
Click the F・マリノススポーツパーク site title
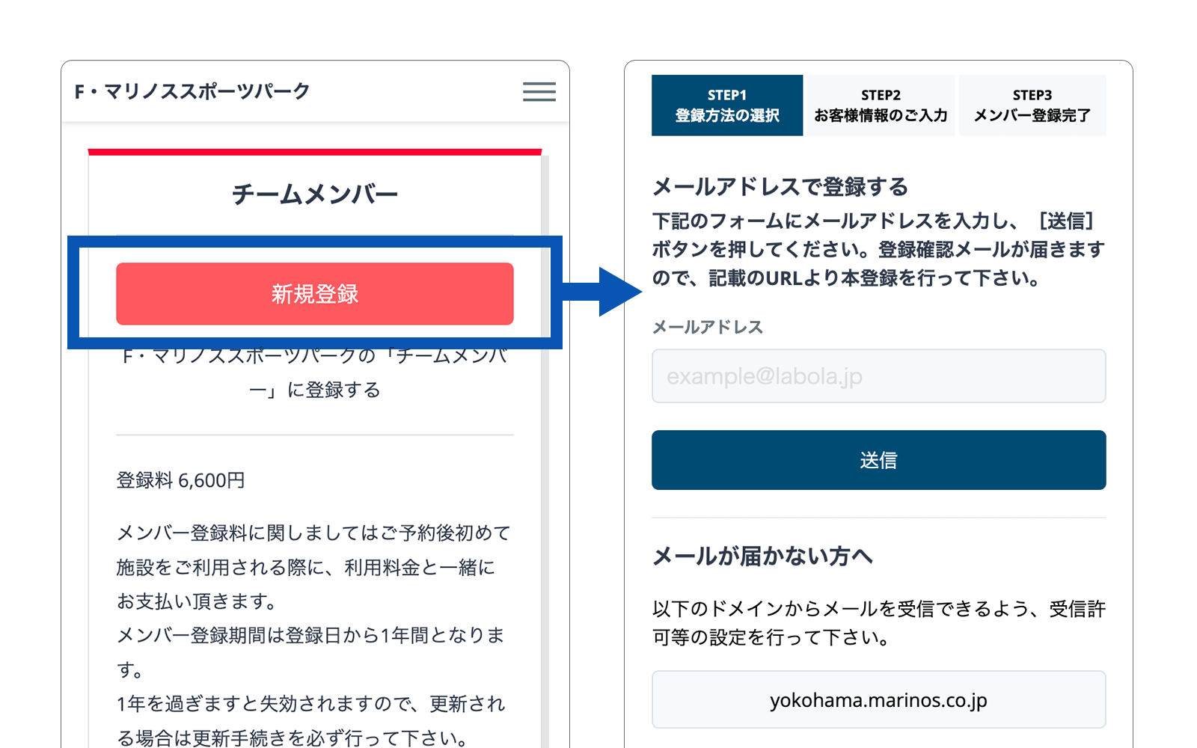point(192,91)
